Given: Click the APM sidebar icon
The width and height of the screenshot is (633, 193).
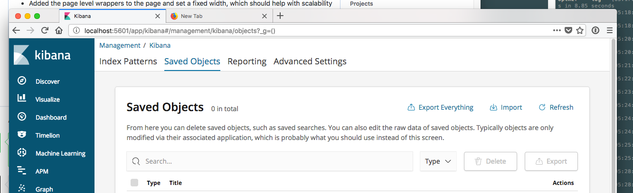Looking at the screenshot, I should [x=22, y=171].
